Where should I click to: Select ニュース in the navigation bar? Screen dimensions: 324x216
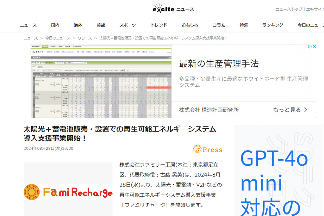pyautogui.click(x=28, y=25)
